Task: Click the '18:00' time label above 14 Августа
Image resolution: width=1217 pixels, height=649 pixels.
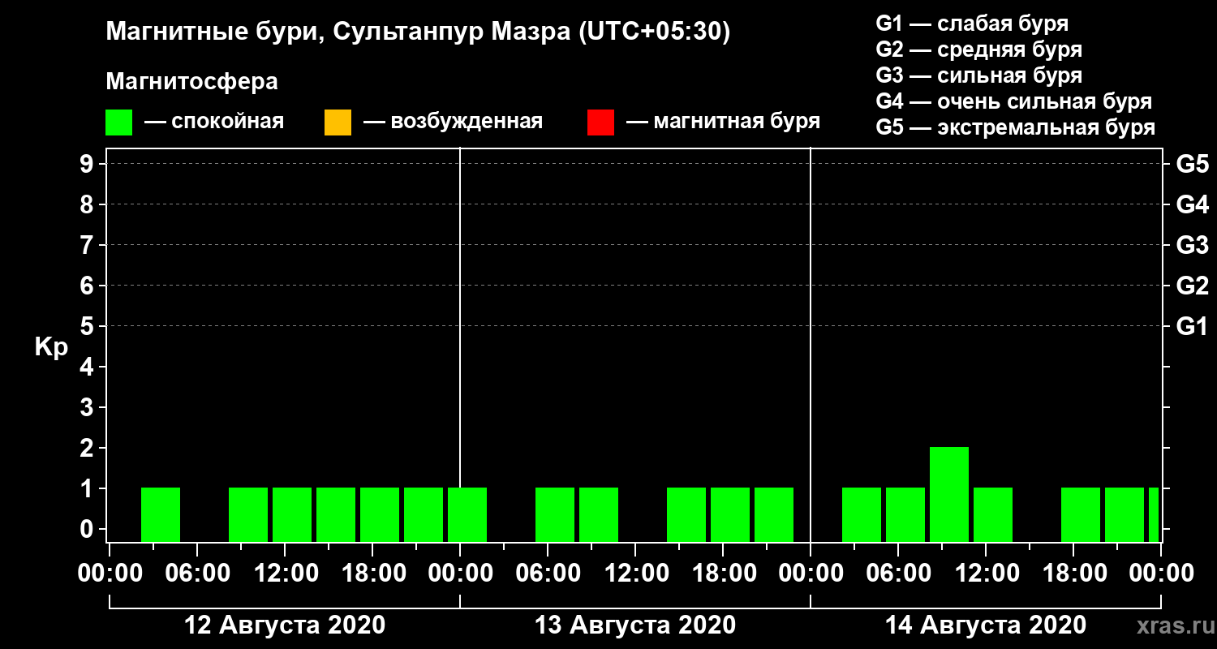Action: (x=1073, y=574)
